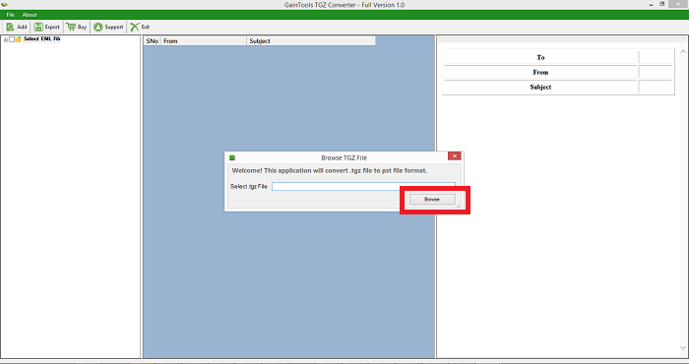Click the Select .tgz File input field
689x364 pixels.
click(x=363, y=187)
